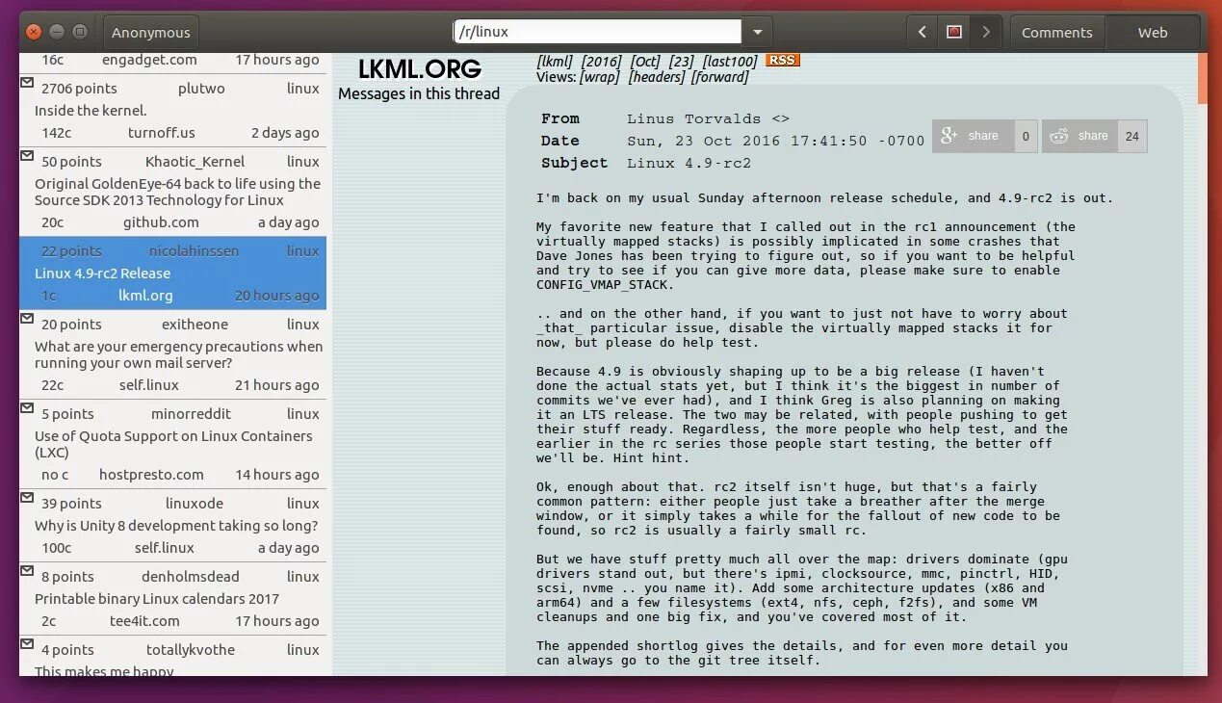Open 'Why is Unity 8 development taking so long?'
This screenshot has height=703, width=1222.
(175, 526)
